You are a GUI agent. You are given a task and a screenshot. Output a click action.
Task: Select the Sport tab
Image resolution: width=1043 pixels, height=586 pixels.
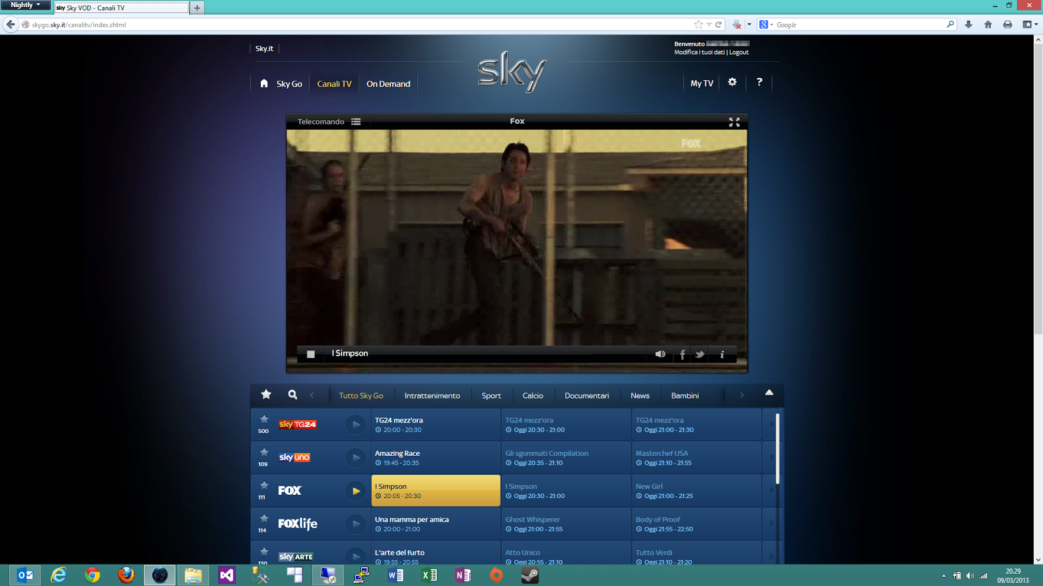click(492, 395)
